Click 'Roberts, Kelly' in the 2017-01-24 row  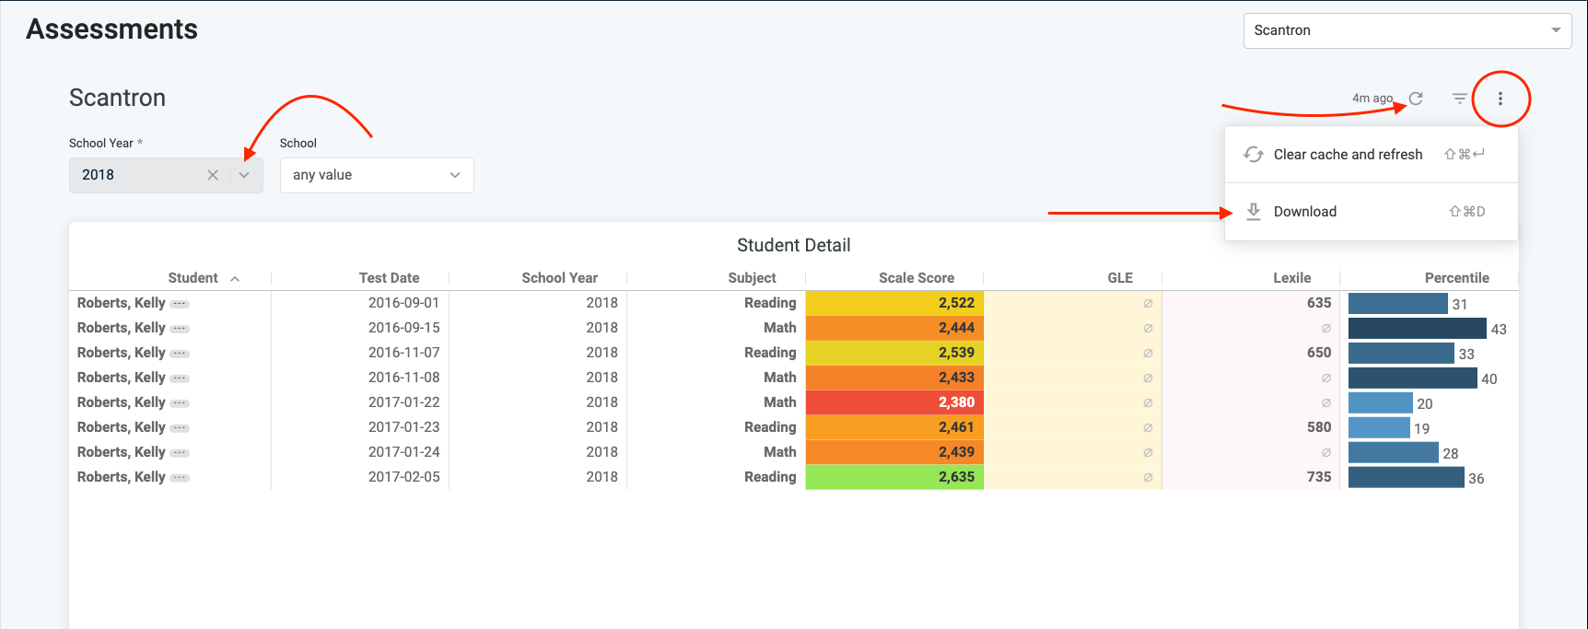tap(122, 452)
